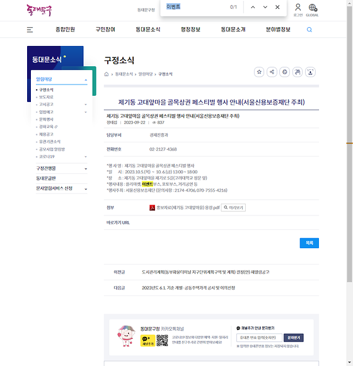Go to previous find-in-page match
Image resolution: width=353 pixels, height=366 pixels.
point(253,7)
